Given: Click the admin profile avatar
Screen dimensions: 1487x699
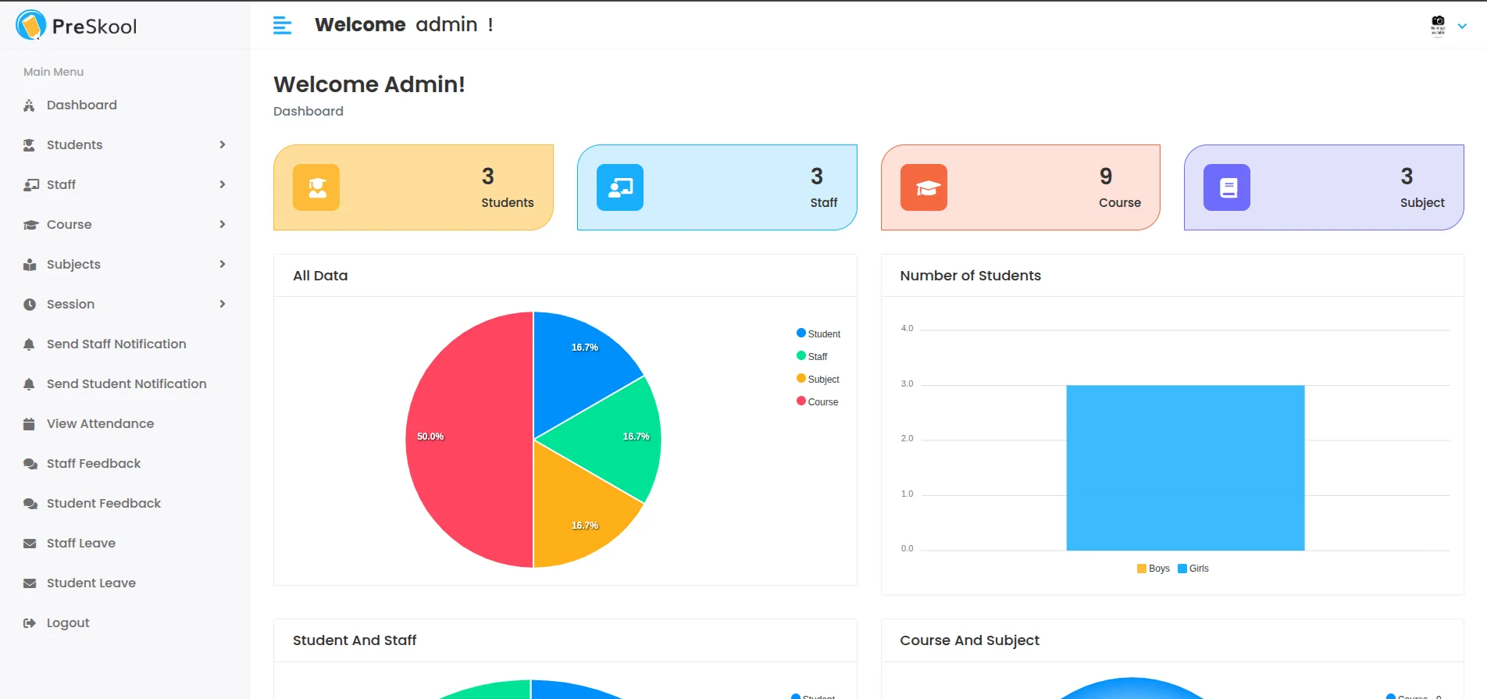Looking at the screenshot, I should pos(1438,26).
